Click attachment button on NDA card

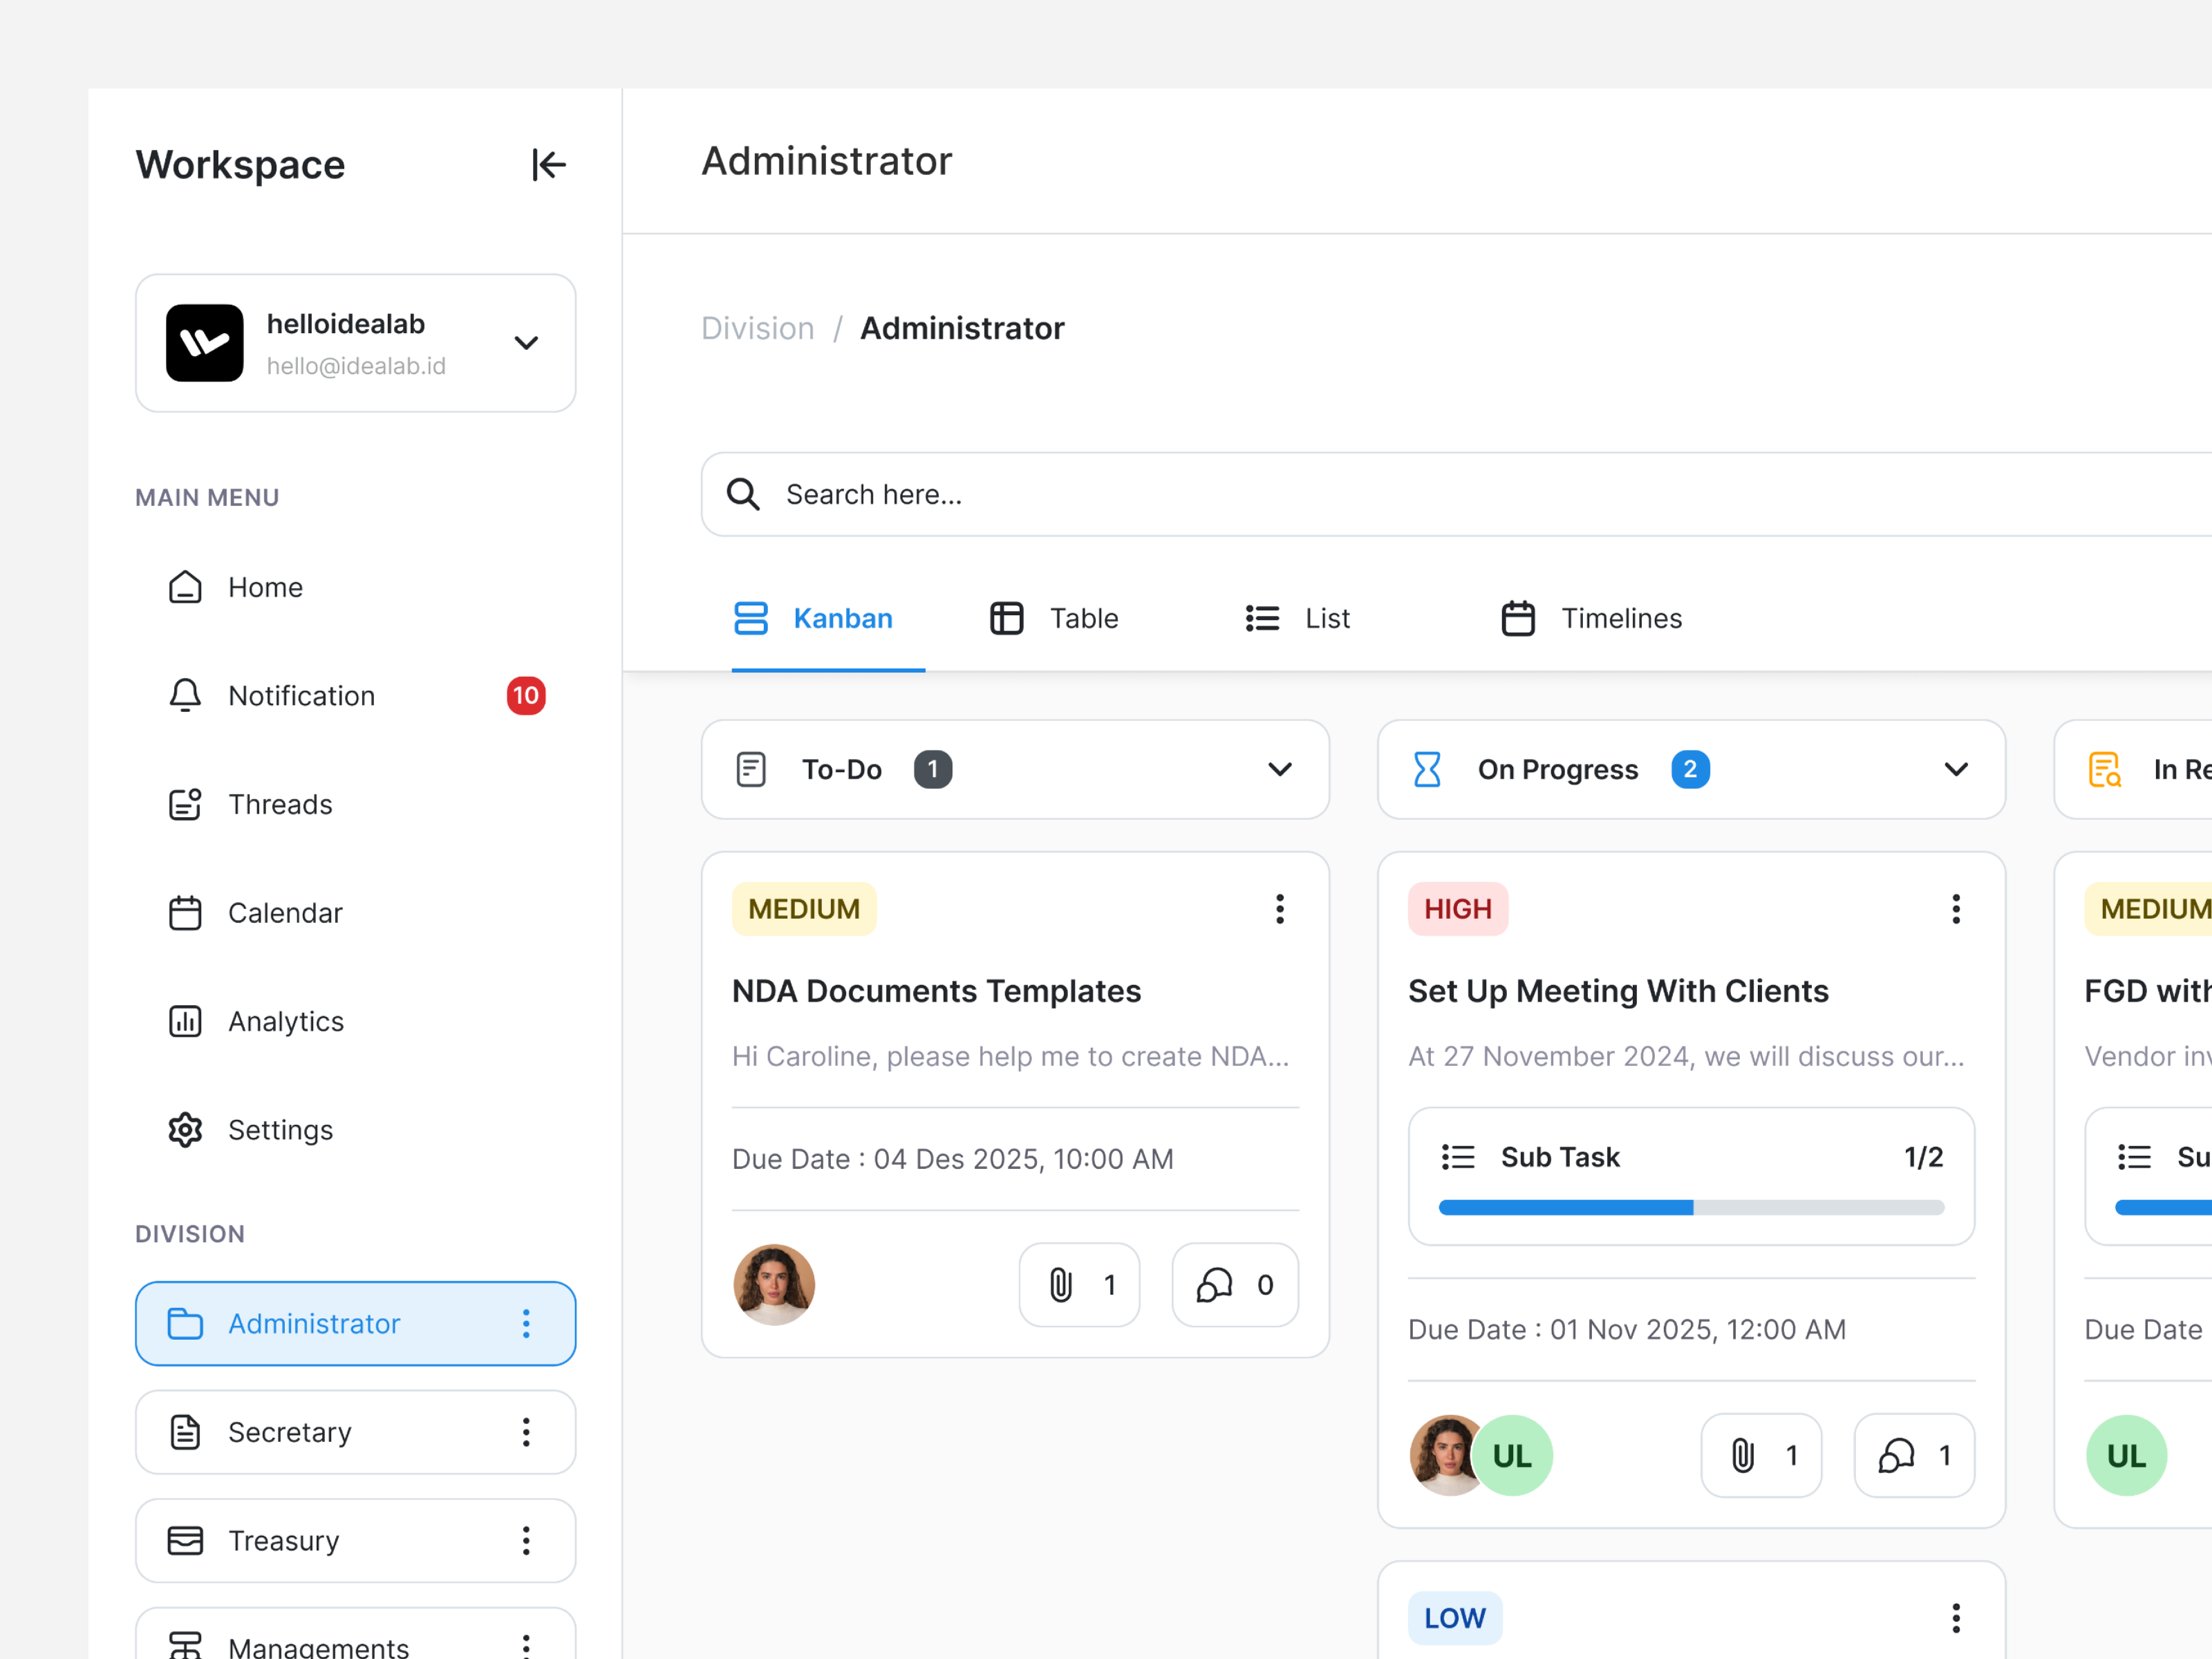(x=1079, y=1285)
